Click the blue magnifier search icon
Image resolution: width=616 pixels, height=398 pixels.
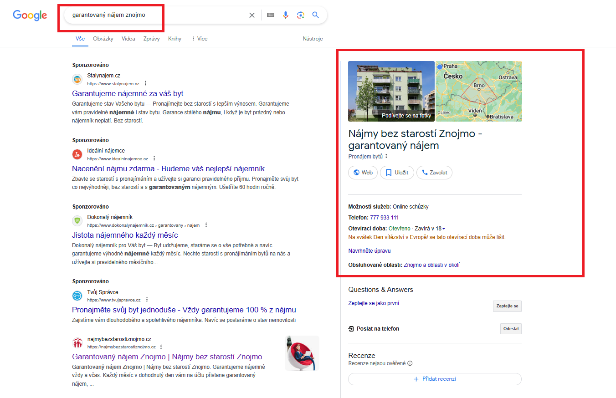315,15
